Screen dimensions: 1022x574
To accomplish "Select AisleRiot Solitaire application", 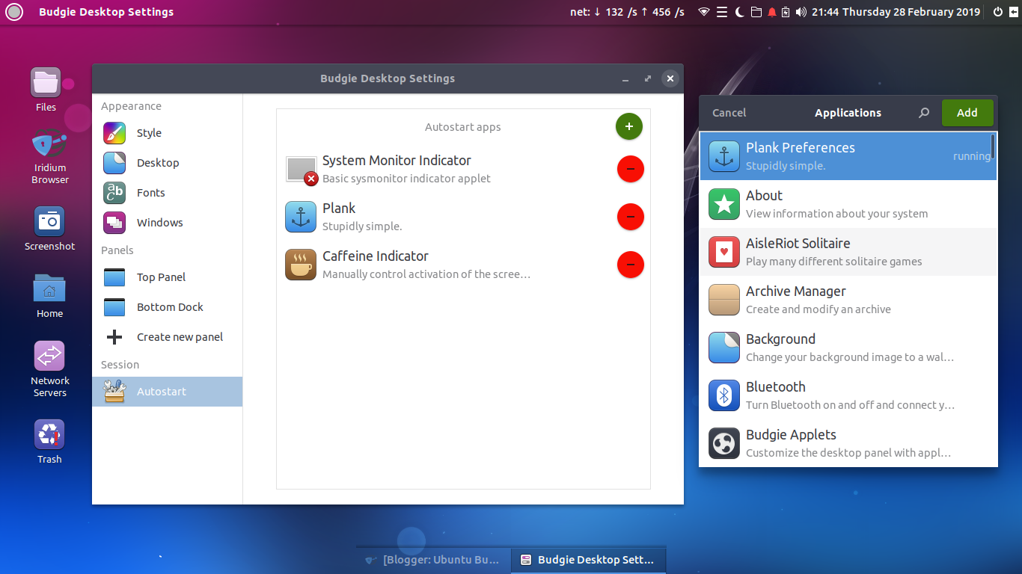I will point(848,252).
